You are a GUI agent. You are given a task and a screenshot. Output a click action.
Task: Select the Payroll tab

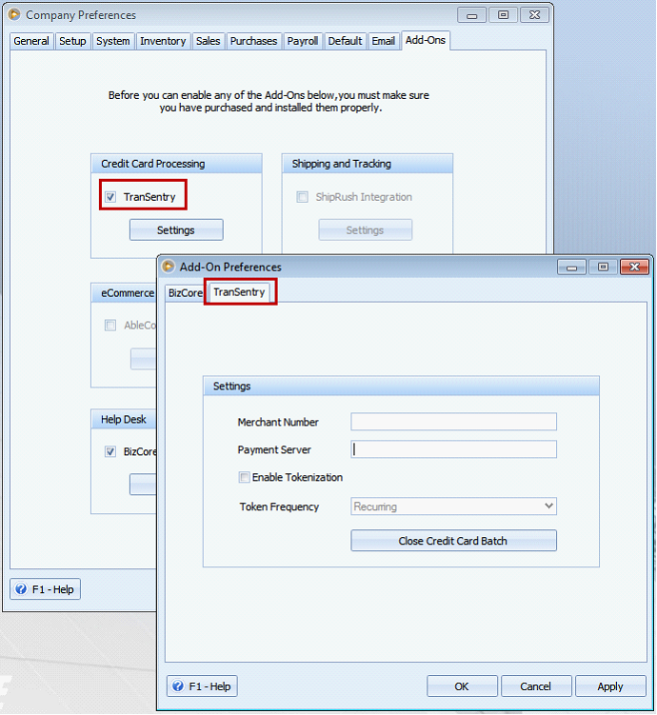(x=302, y=41)
